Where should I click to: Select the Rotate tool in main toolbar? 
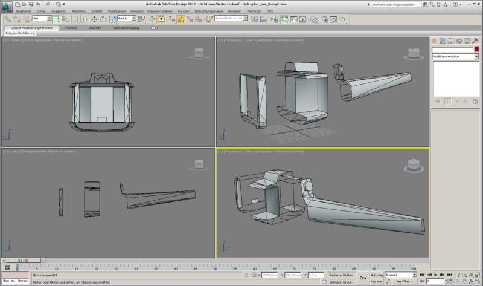[103, 19]
